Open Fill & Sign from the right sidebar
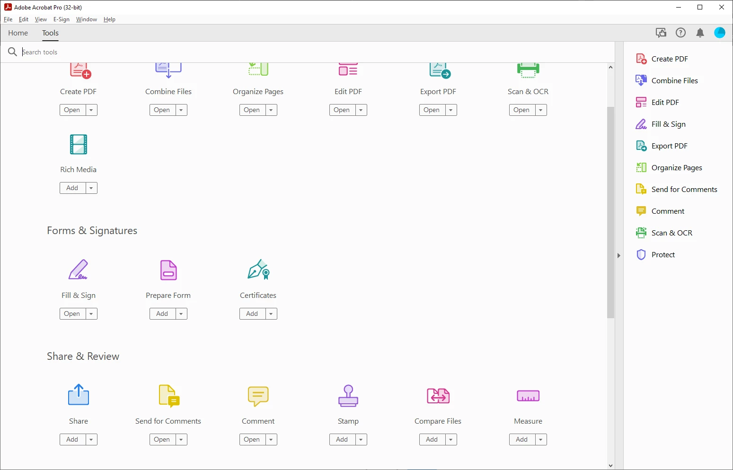733x470 pixels. (661, 124)
